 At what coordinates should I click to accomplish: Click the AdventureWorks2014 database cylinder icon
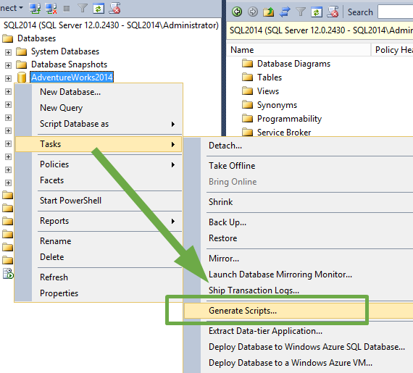pos(22,77)
